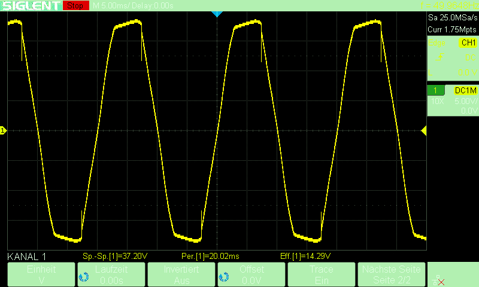Click the trigger level arrow marker
Viewport: 479px width, 287px height.
[424, 131]
